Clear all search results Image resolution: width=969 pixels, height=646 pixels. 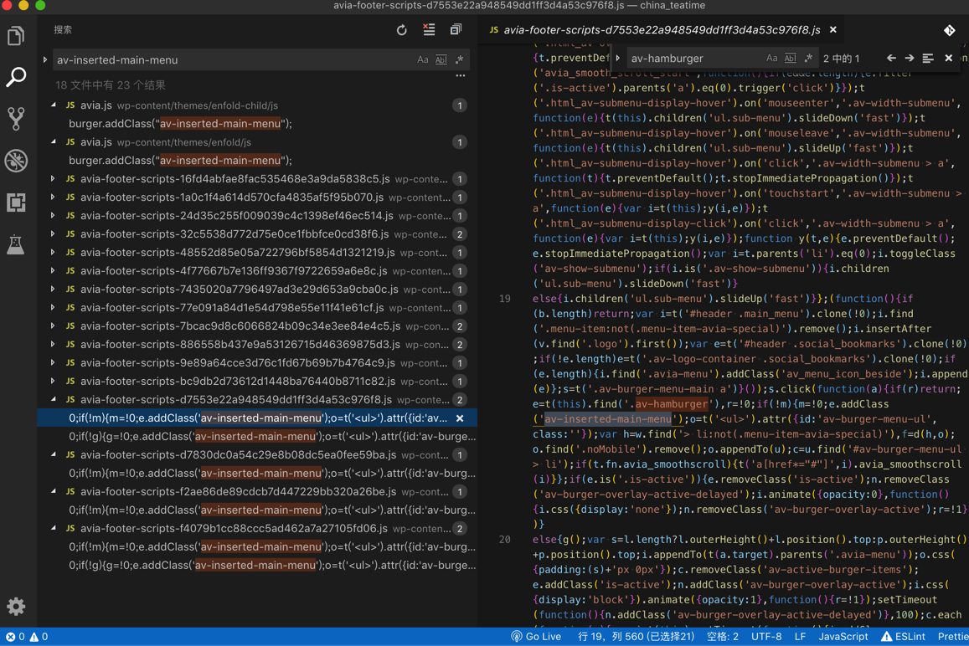429,30
